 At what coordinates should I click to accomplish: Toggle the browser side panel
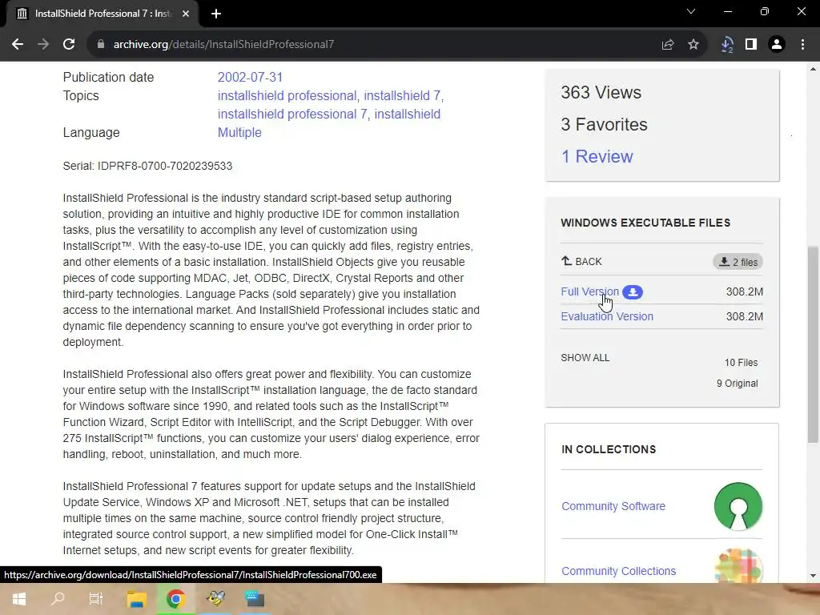tap(751, 45)
